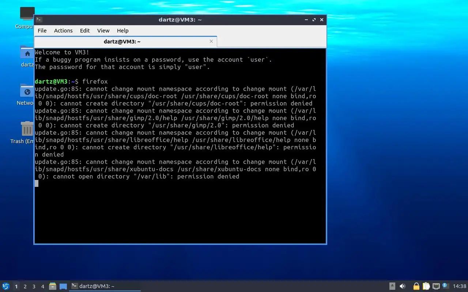Click the terminal cursor block
The width and height of the screenshot is (468, 292).
click(x=37, y=183)
